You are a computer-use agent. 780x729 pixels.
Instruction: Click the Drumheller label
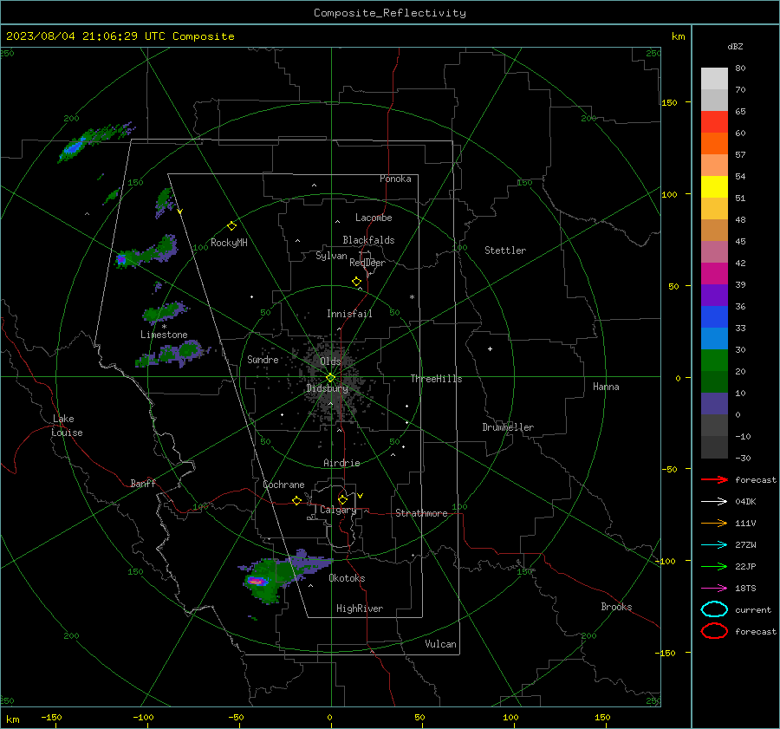pos(508,427)
